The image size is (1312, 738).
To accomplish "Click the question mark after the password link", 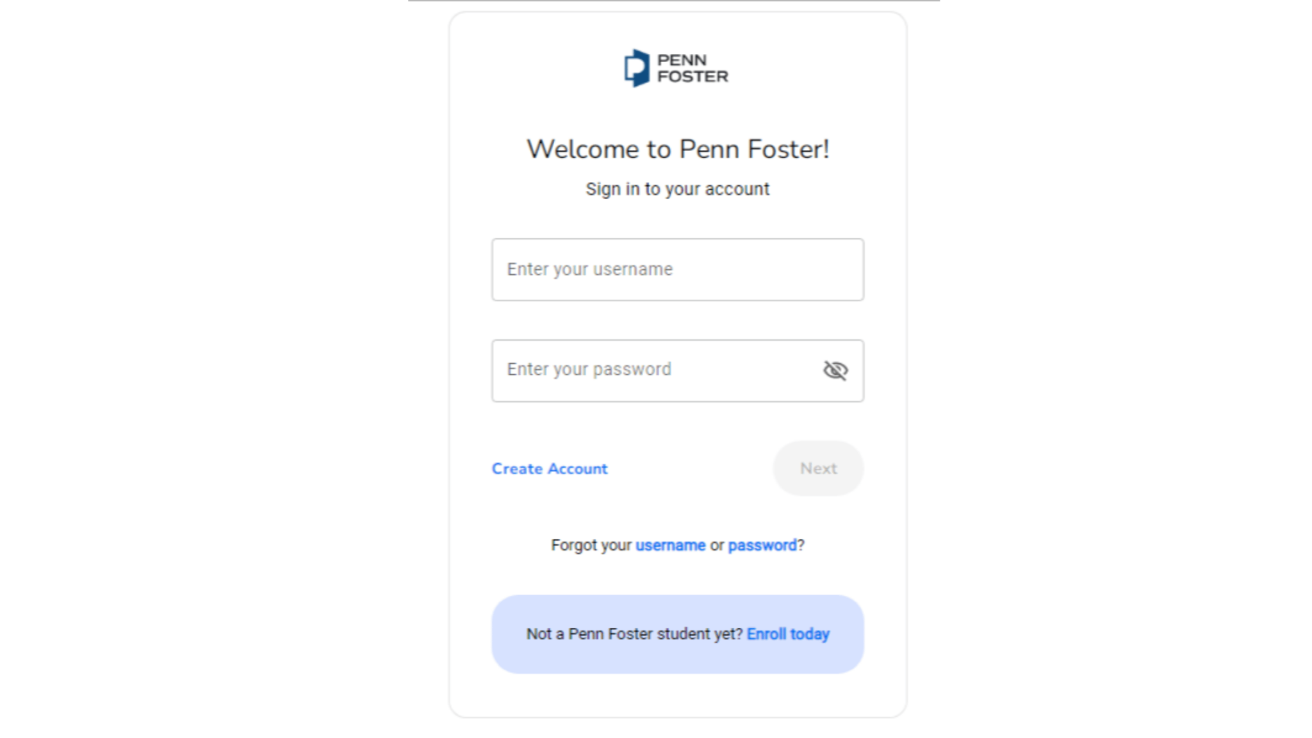I will [x=801, y=545].
